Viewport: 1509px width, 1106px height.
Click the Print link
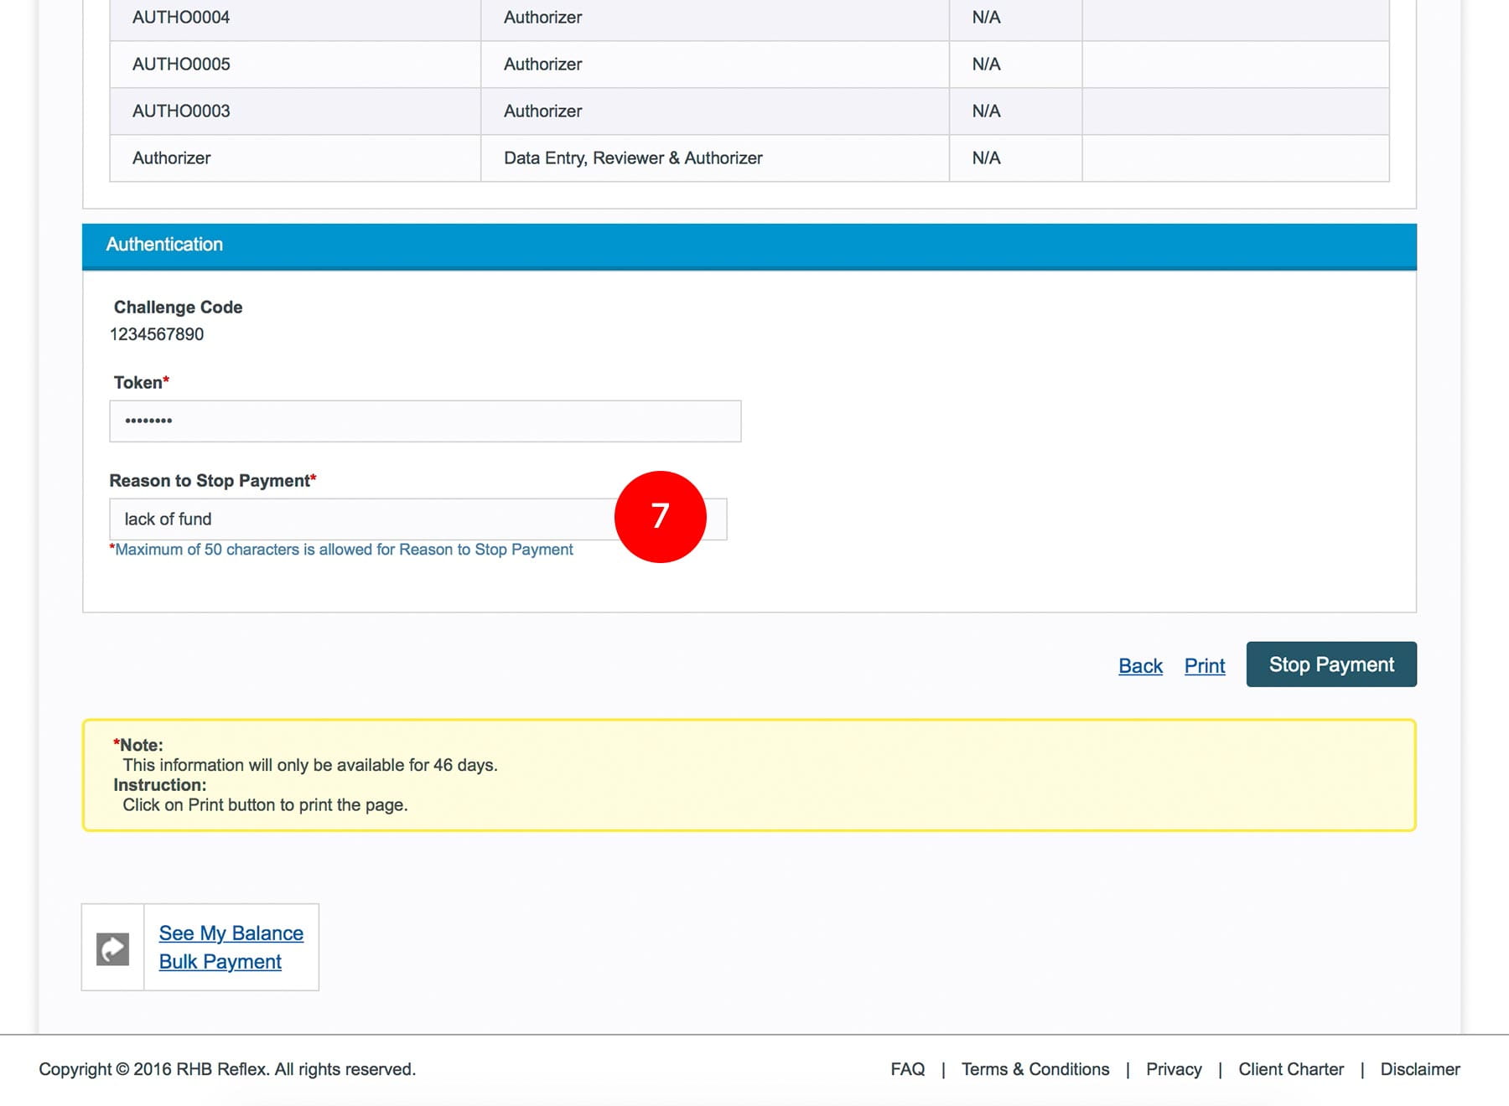1204,665
